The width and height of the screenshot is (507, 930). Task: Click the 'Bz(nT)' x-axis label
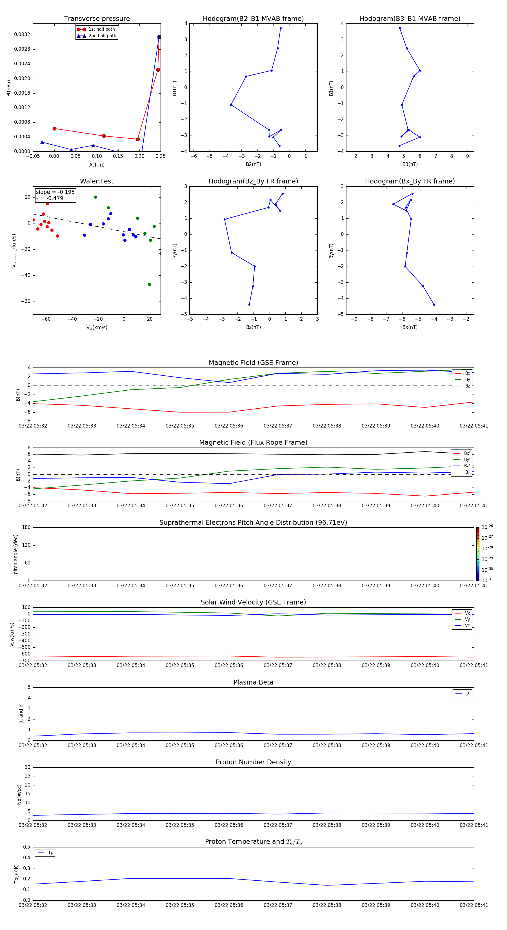click(x=253, y=327)
